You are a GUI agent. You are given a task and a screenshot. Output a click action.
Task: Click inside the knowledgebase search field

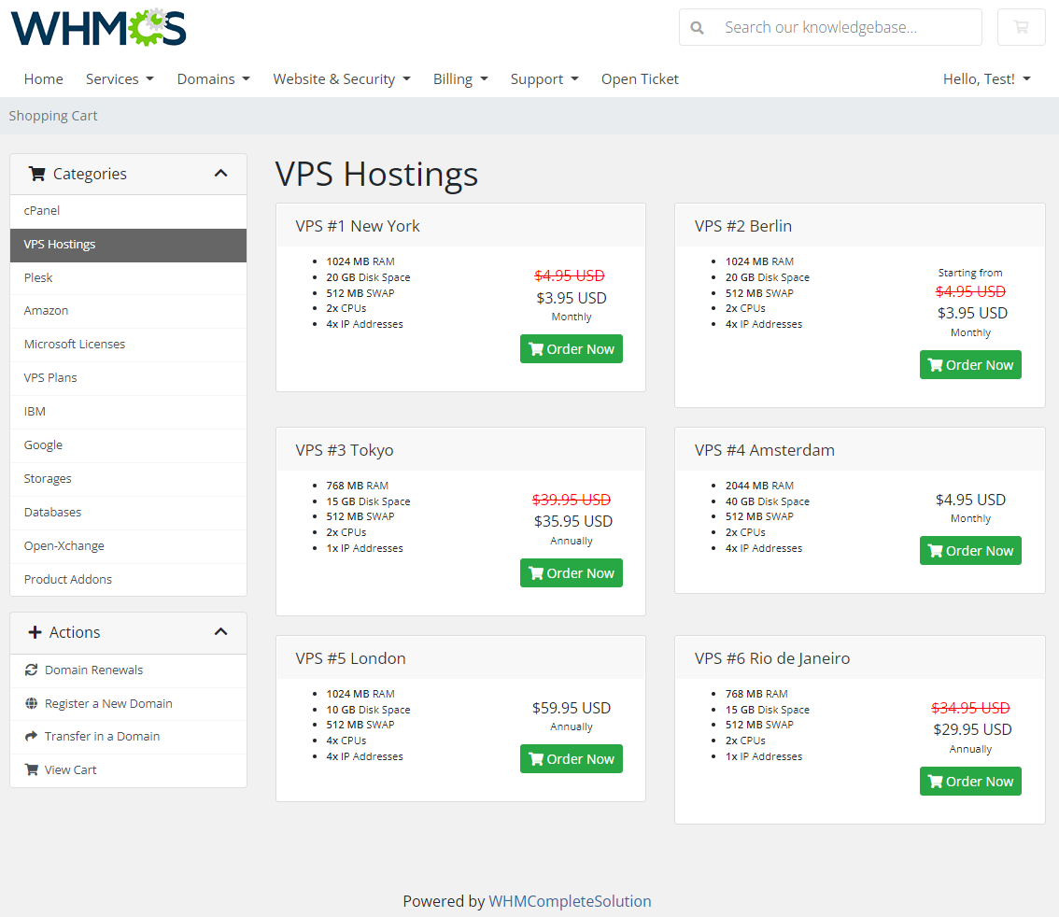click(840, 27)
